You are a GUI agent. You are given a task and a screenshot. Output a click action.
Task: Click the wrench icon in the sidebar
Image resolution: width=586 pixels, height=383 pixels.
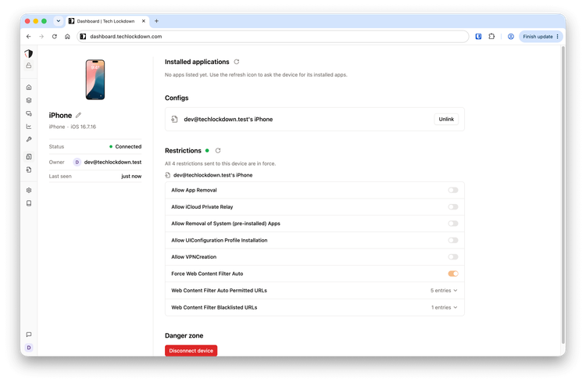29,139
